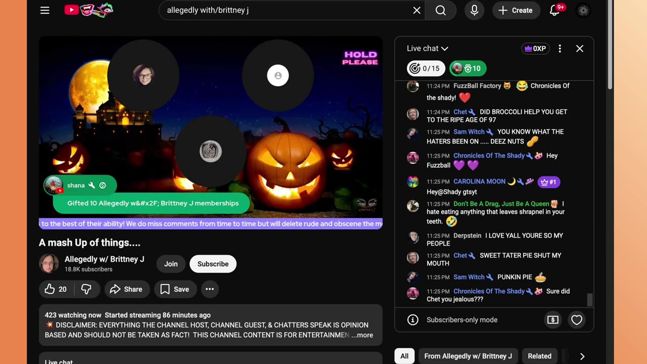Send a Super Chat using dollar icon
This screenshot has width=647, height=364.
tap(553, 320)
